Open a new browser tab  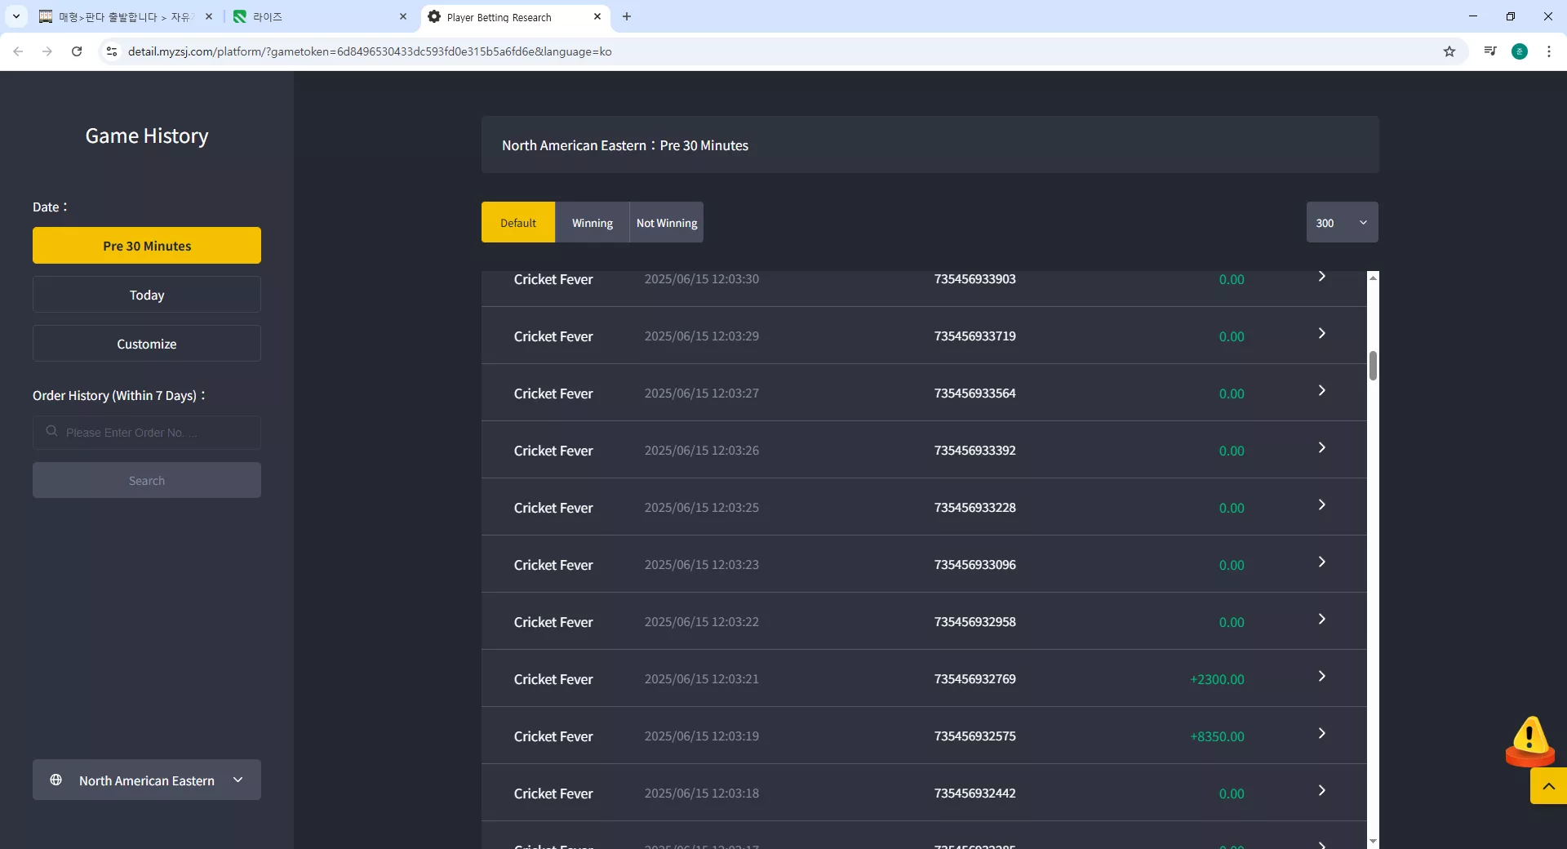tap(627, 16)
